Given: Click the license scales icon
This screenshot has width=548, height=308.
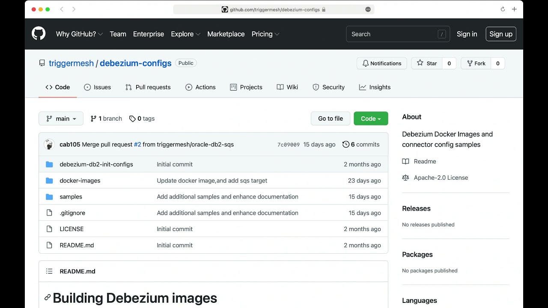Looking at the screenshot, I should 405,178.
